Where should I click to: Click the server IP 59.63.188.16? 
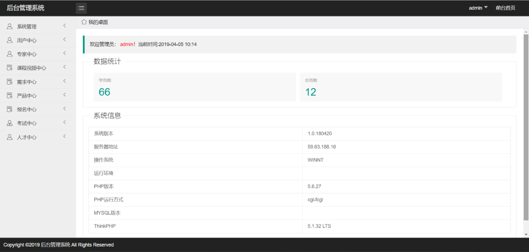tap(321, 147)
